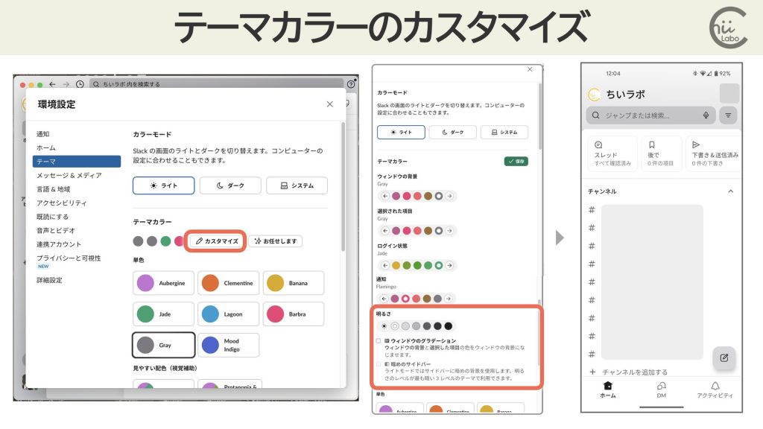763x429 pixels.
Task: Choose Clementine theme in 環境設定 dialog
Action: tap(228, 283)
